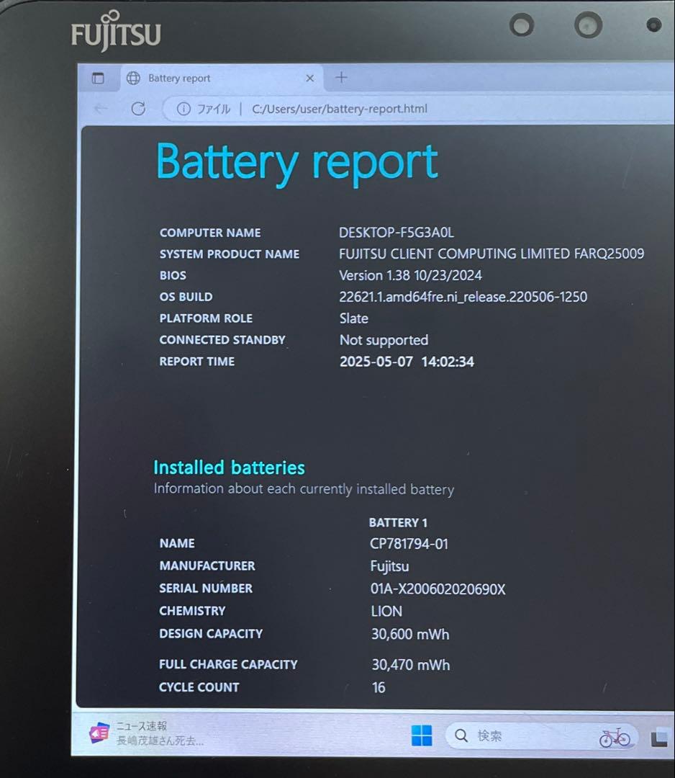Select the OS build 22621.1 value
The image size is (675, 778).
(463, 297)
